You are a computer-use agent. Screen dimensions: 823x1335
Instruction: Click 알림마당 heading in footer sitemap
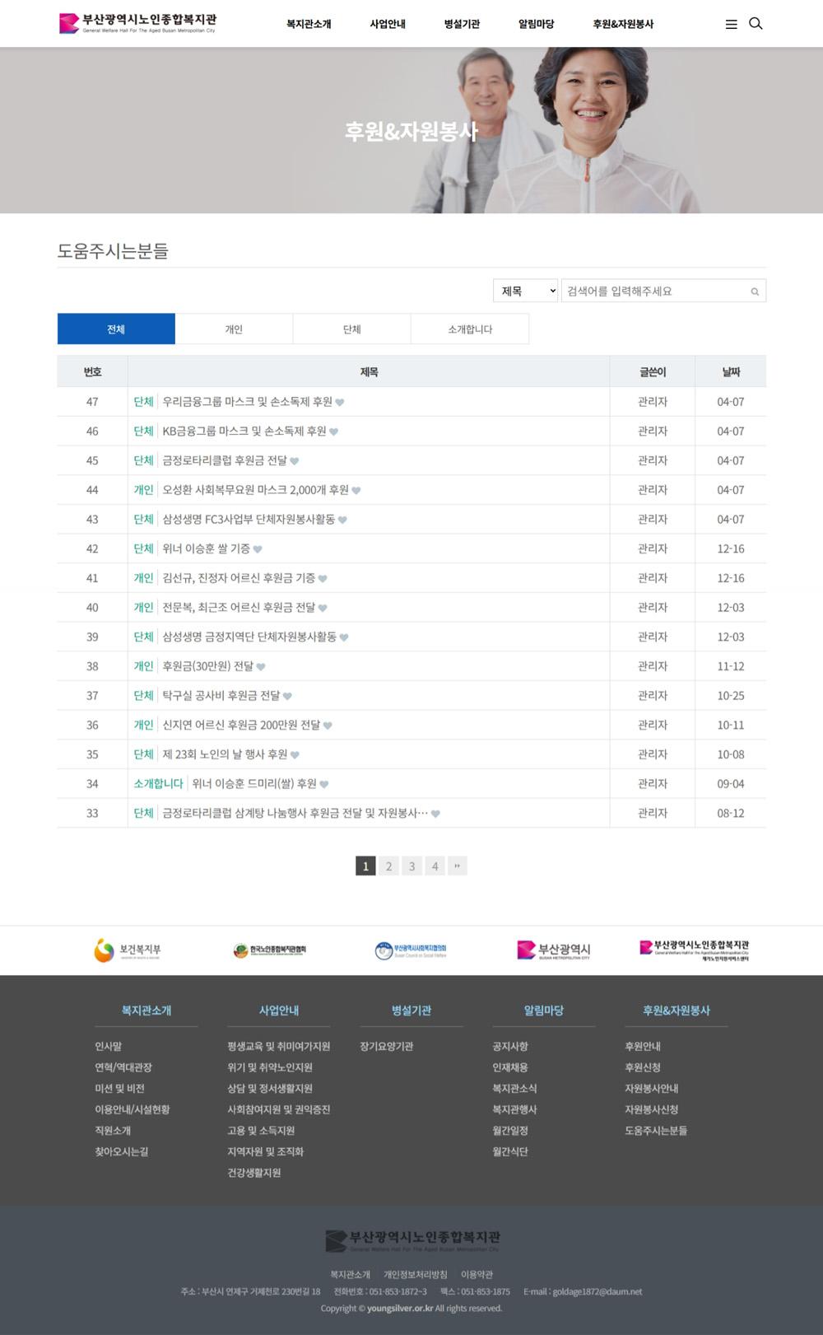[x=544, y=1011]
